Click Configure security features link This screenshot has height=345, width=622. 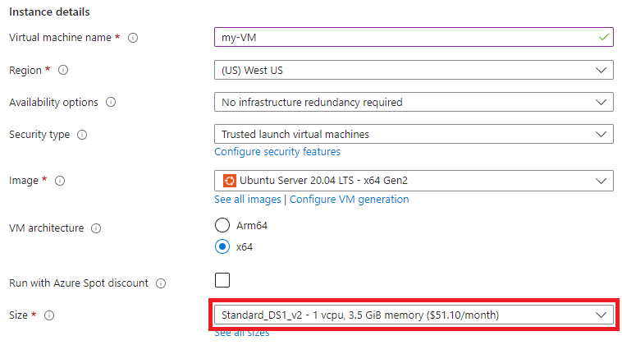(x=277, y=152)
